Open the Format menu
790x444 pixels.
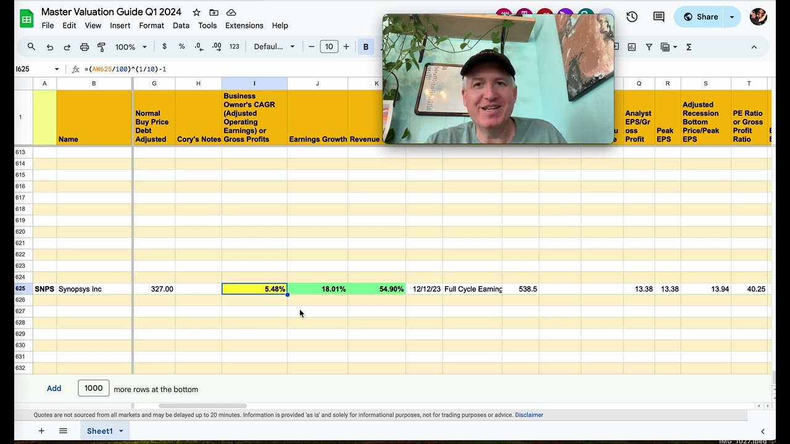151,25
